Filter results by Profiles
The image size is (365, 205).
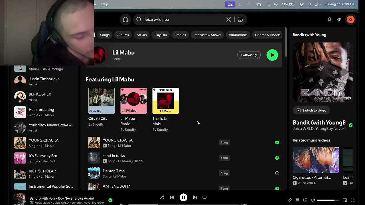[180, 35]
